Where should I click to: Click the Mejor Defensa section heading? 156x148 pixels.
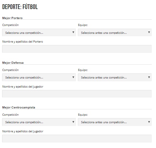(13, 63)
